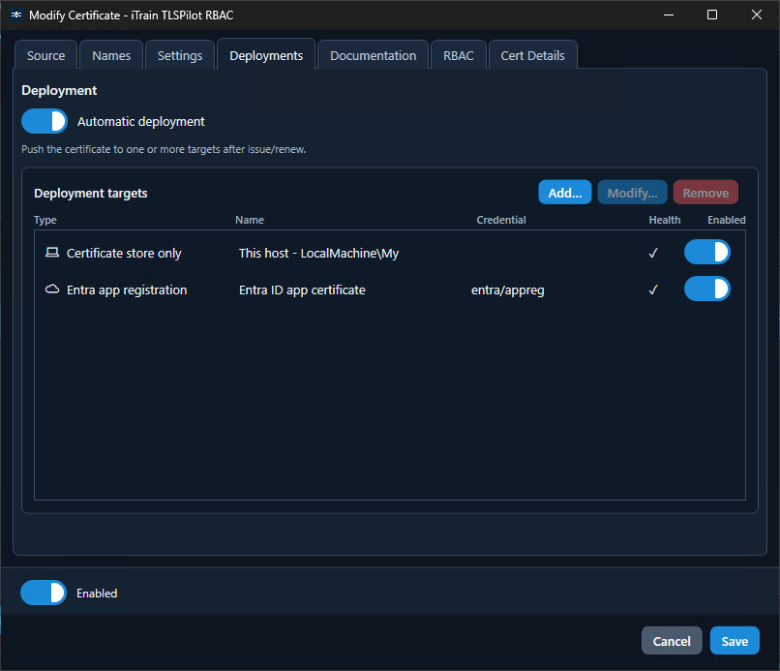The image size is (780, 671).
Task: Click the Add... deployment target button
Action: [565, 193]
